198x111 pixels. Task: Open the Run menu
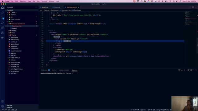tap(38, 1)
